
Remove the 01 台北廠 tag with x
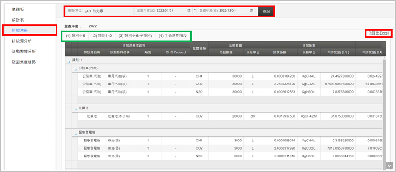(x=86, y=11)
